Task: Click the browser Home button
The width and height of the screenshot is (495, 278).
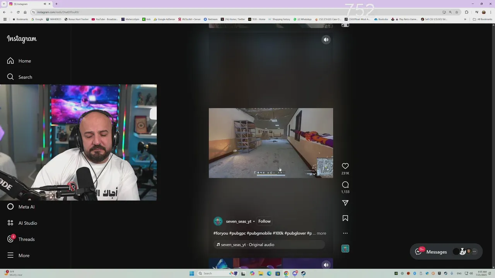Action: 25,12
